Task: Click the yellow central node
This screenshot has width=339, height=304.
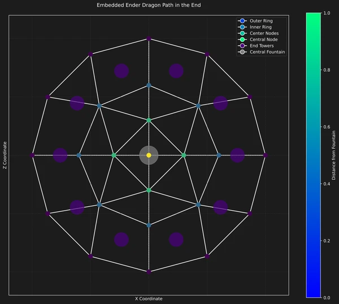Action: coord(149,155)
